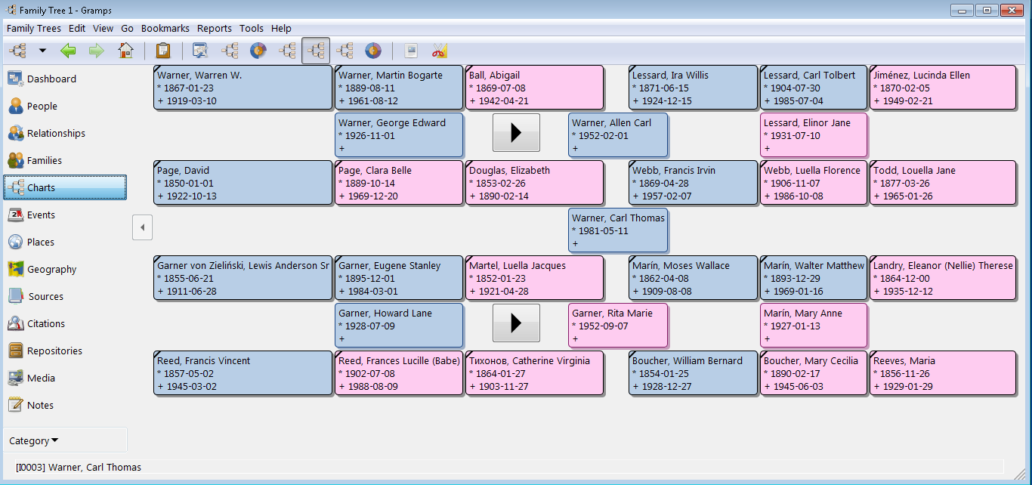Open the clipboard toolbar icon

pos(163,51)
